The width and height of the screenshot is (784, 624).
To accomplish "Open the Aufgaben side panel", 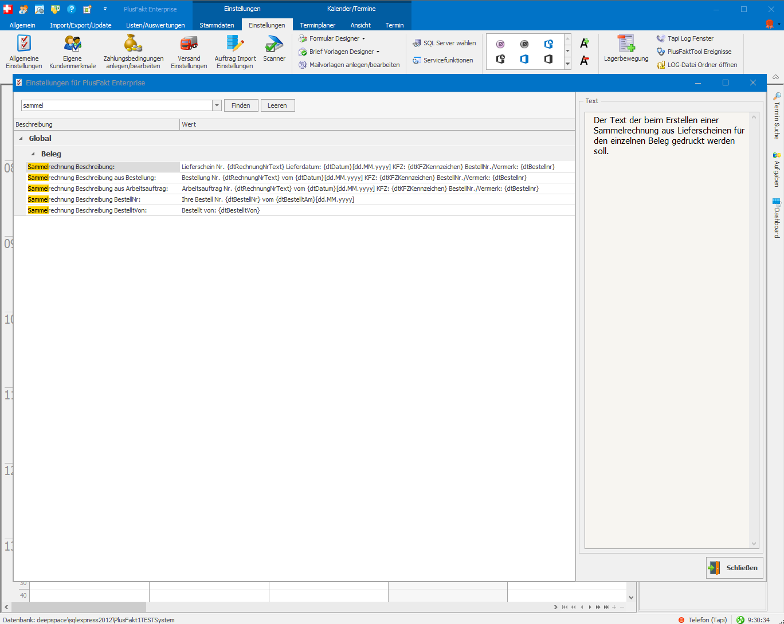I will pos(777,170).
